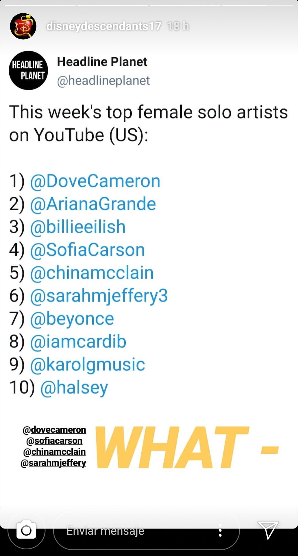298x556 pixels.
Task: Open the three-dot more options menu
Action: pos(220,530)
